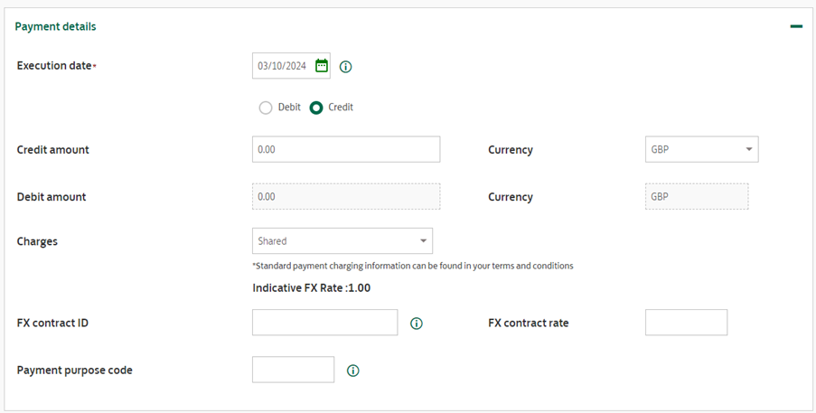Focus the Credit amount input field

pos(346,149)
